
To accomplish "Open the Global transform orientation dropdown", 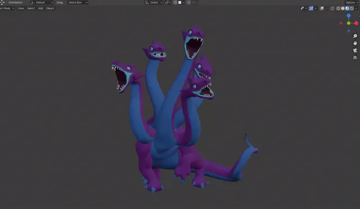I will (154, 2).
